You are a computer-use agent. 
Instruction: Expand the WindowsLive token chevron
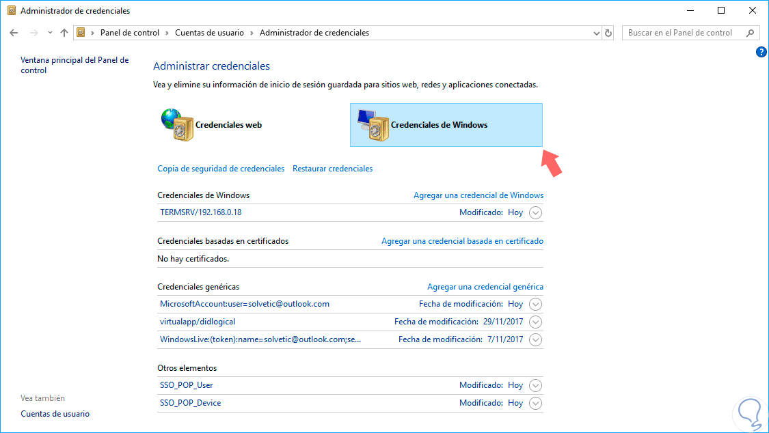pyautogui.click(x=535, y=339)
